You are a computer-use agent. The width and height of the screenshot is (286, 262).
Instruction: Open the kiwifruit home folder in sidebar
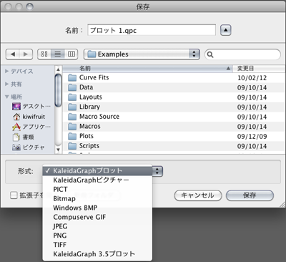(x=29, y=117)
